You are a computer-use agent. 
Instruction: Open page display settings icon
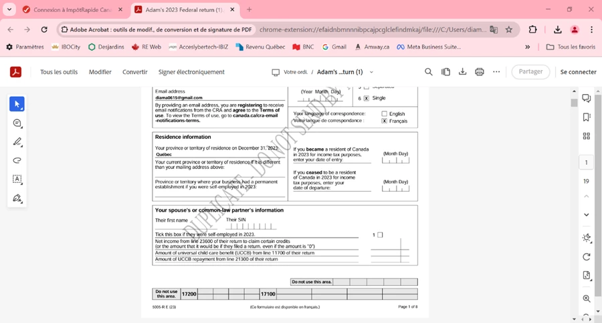tap(586, 275)
